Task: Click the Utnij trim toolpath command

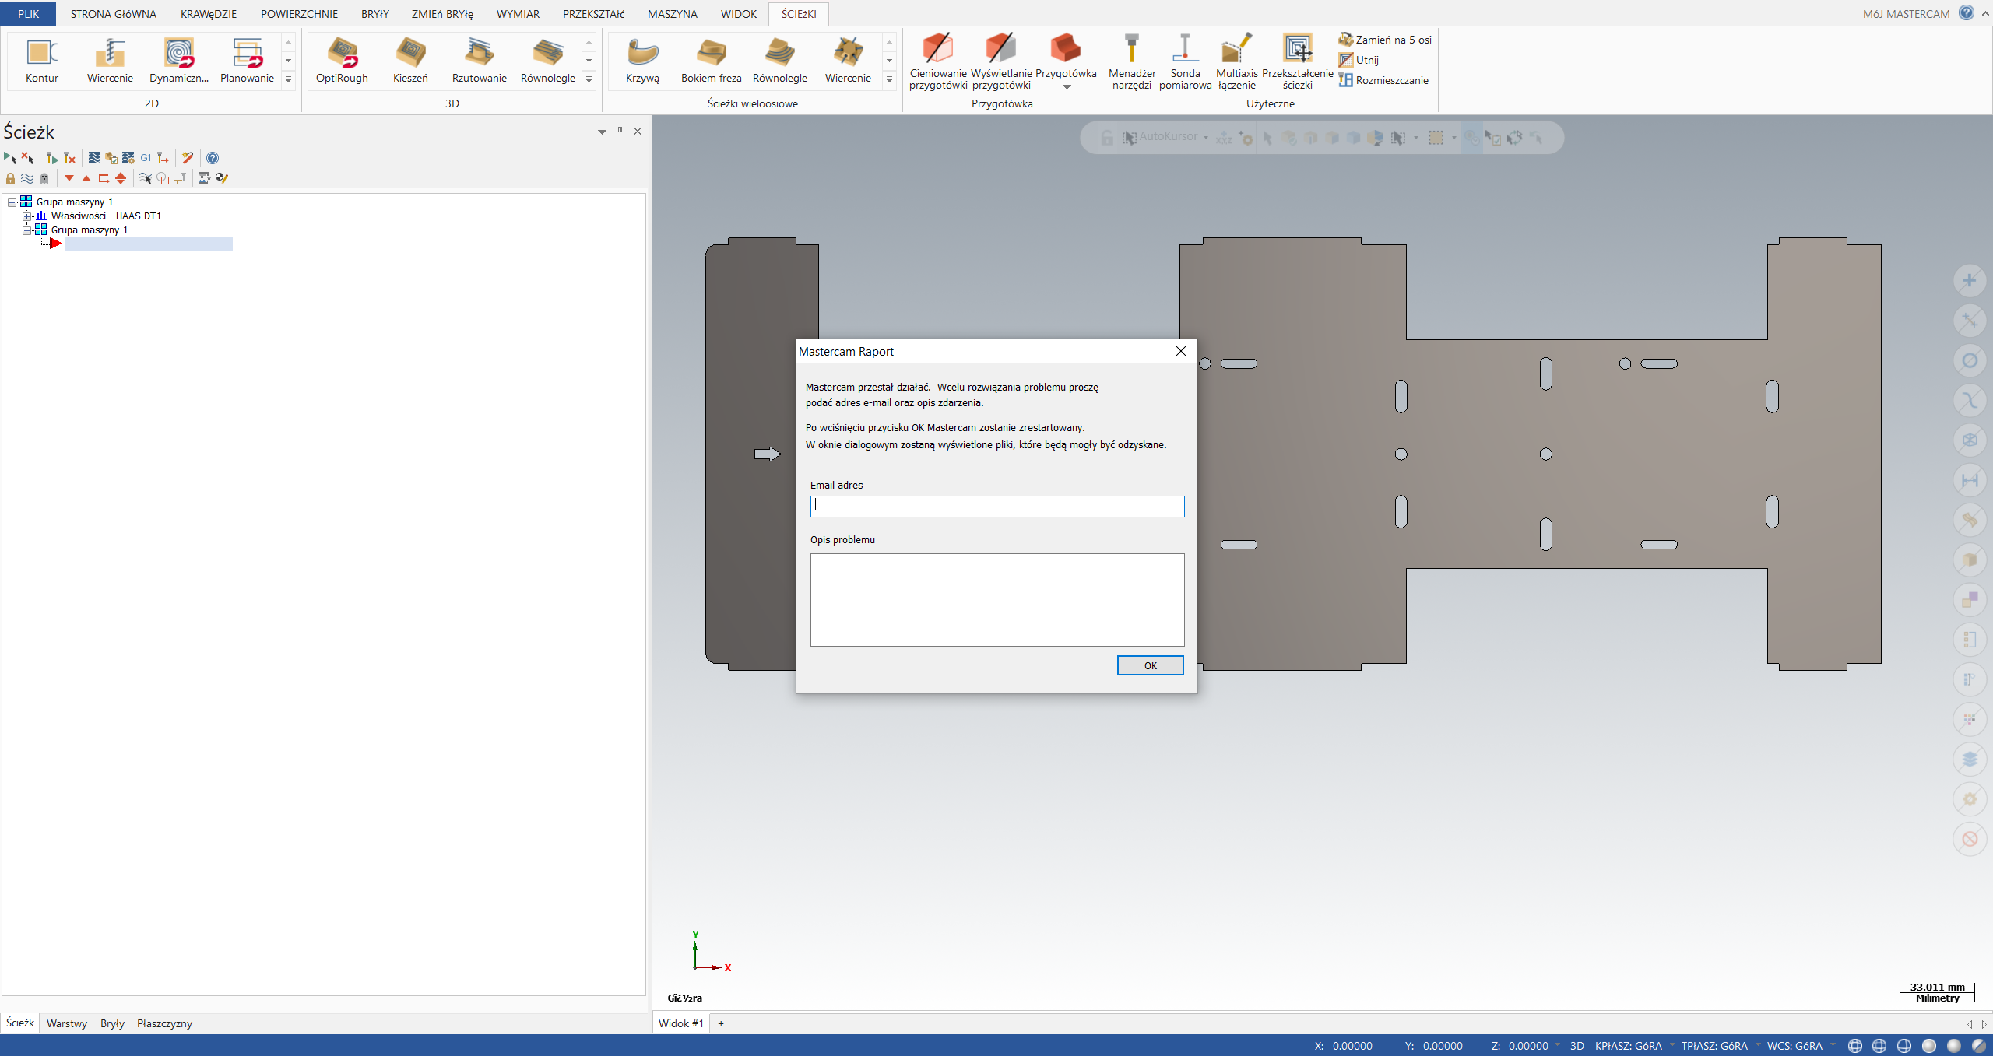Action: [x=1359, y=60]
